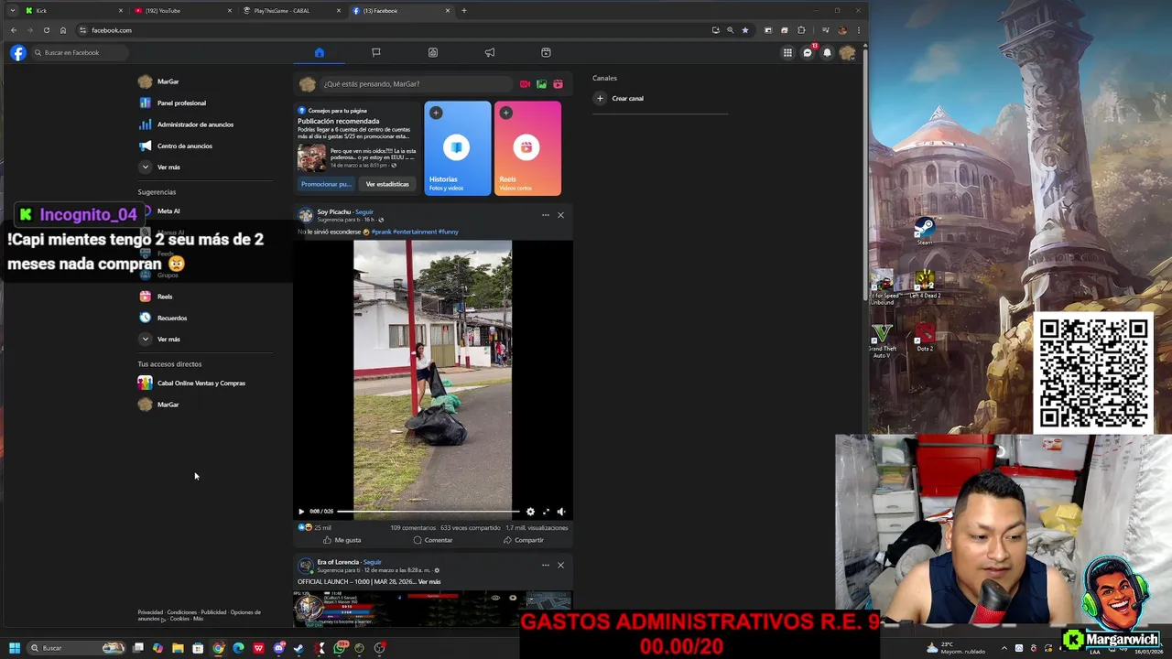Open a new browser tab
Viewport: 1172px width, 659px height.
coord(464,10)
